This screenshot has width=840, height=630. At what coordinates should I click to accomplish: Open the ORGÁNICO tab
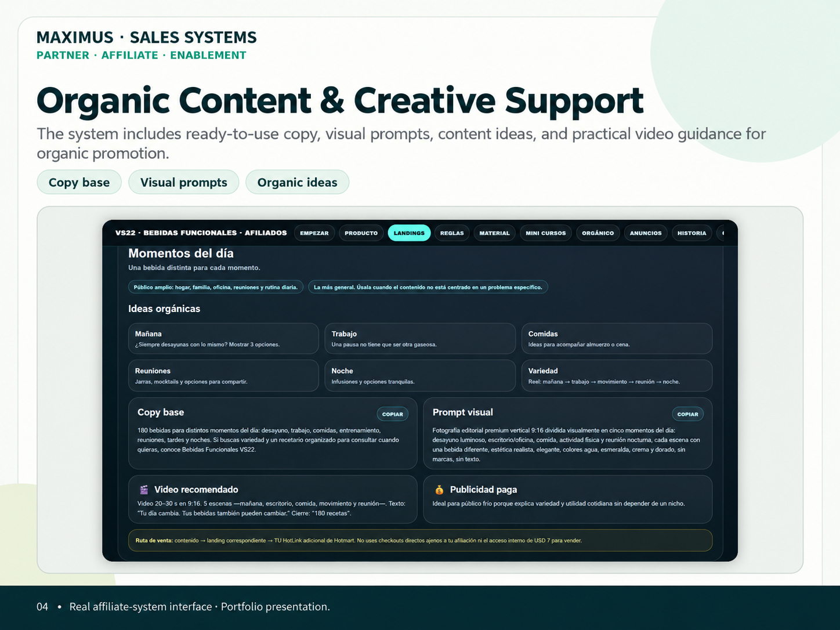[598, 233]
